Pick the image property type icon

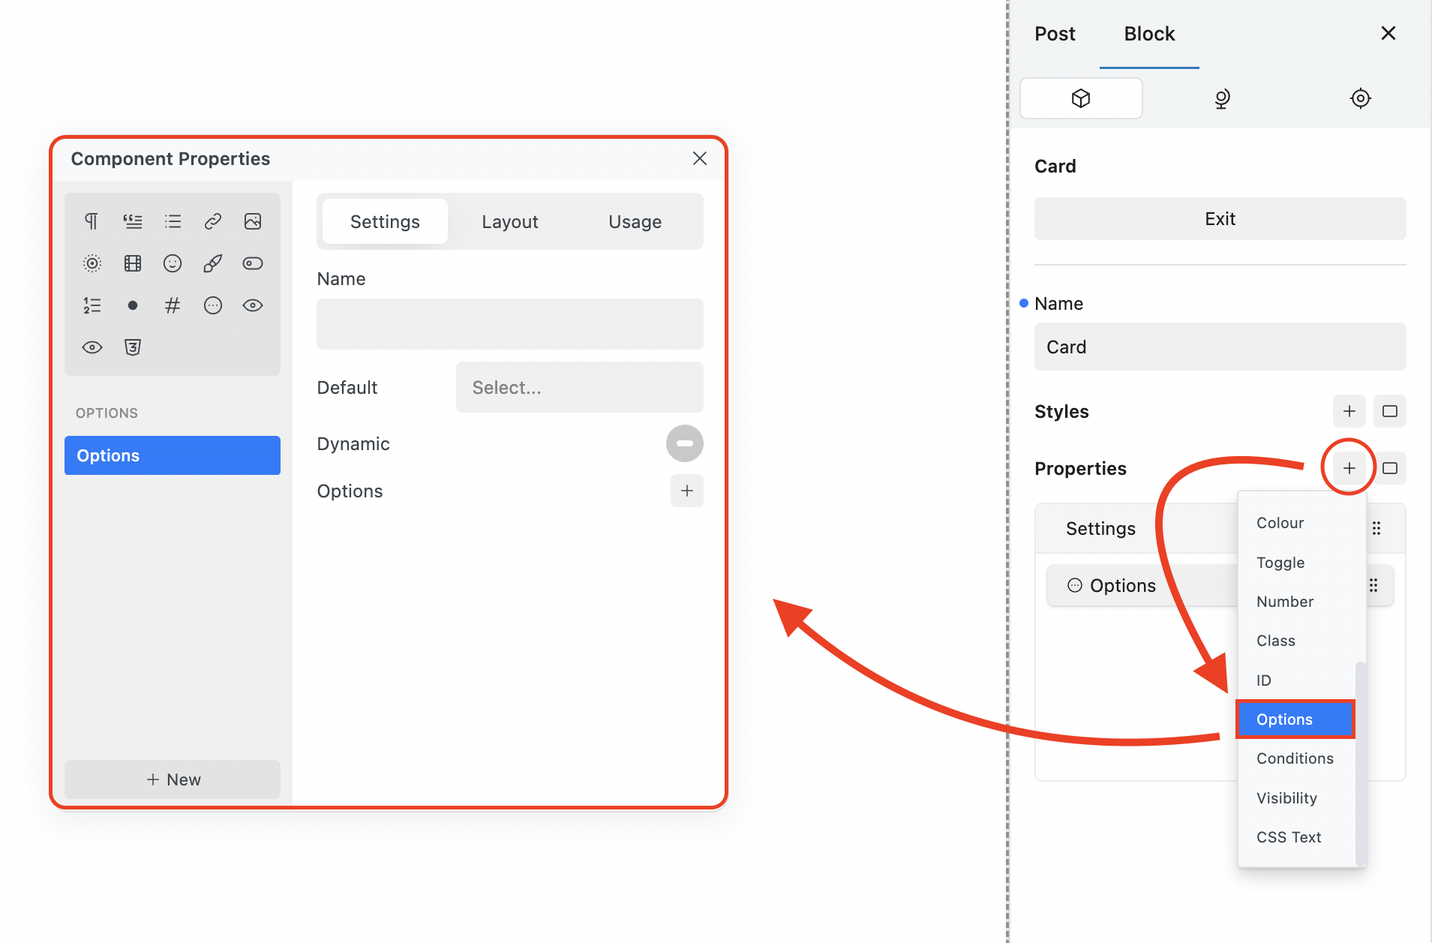point(253,221)
